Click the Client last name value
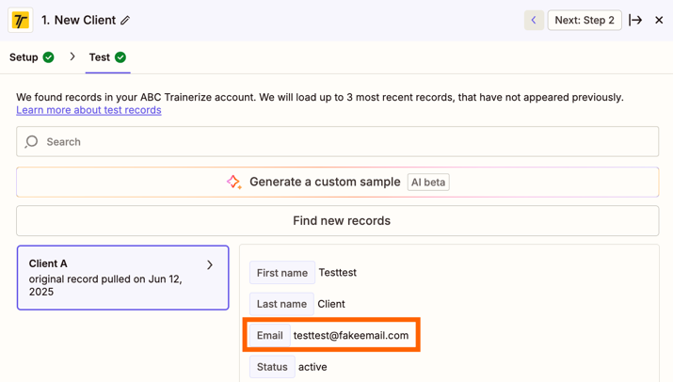The width and height of the screenshot is (673, 382). click(331, 304)
